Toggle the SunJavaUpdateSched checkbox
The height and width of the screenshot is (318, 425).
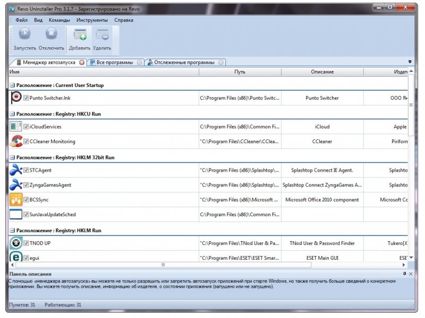[x=26, y=215]
